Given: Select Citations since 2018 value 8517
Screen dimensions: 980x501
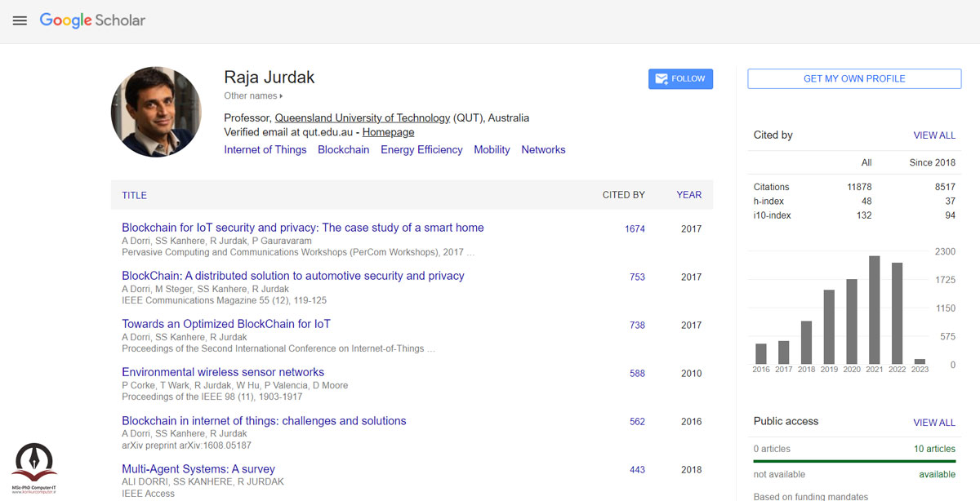Looking at the screenshot, I should click(x=945, y=187).
